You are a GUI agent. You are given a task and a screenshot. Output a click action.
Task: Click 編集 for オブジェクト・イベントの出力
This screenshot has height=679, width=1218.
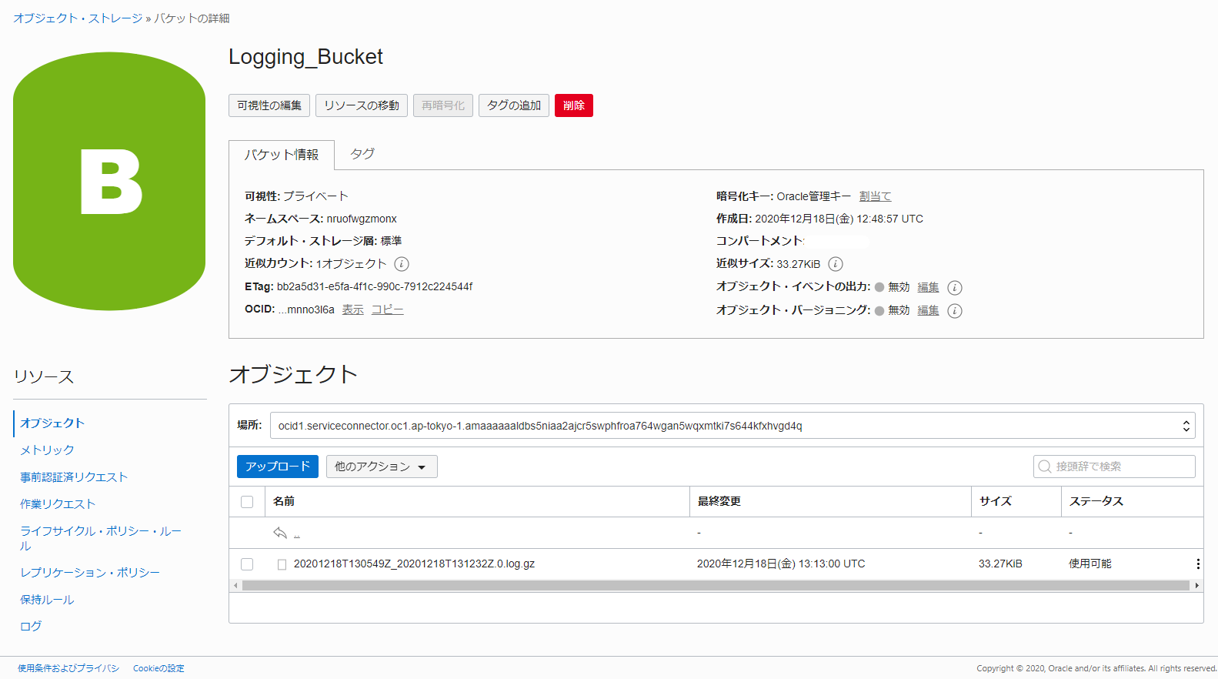click(x=928, y=287)
